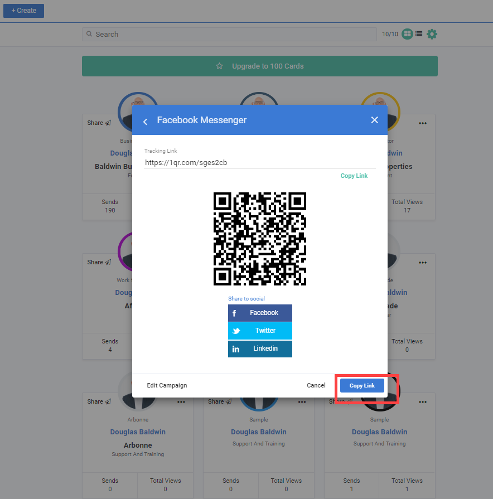The image size is (493, 499).
Task: Click the Twitter bird icon
Action: [x=236, y=331]
